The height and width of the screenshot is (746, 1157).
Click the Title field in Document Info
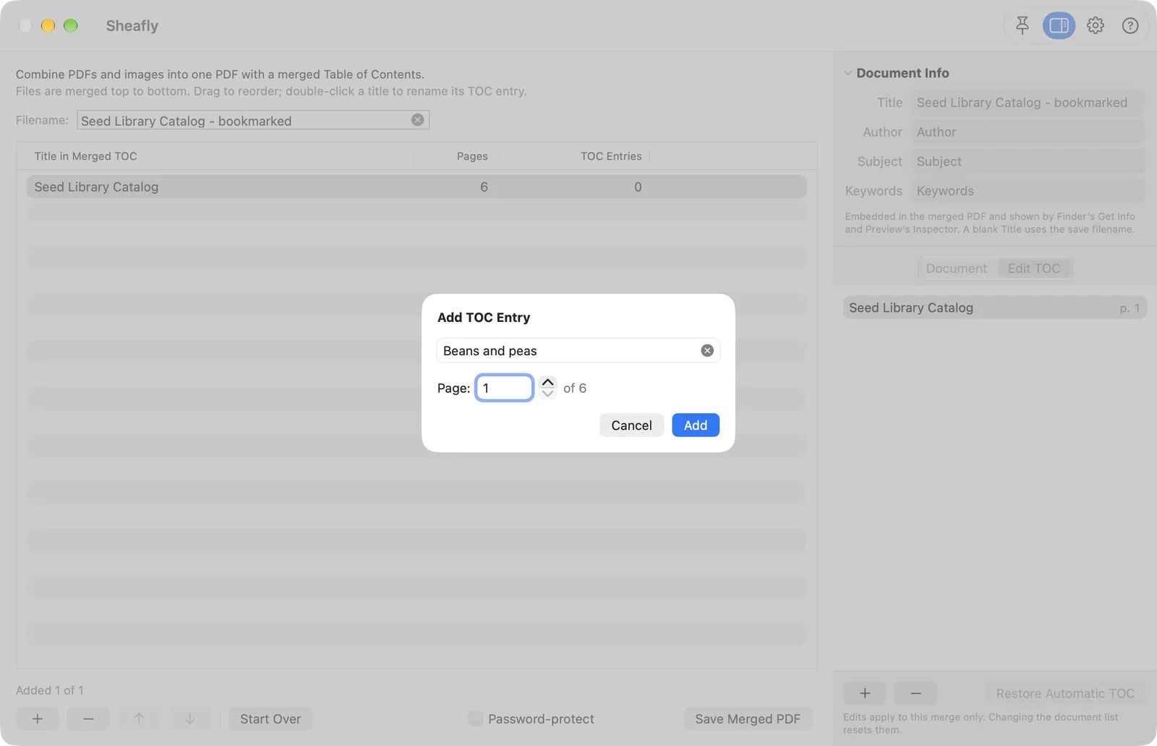point(1028,103)
